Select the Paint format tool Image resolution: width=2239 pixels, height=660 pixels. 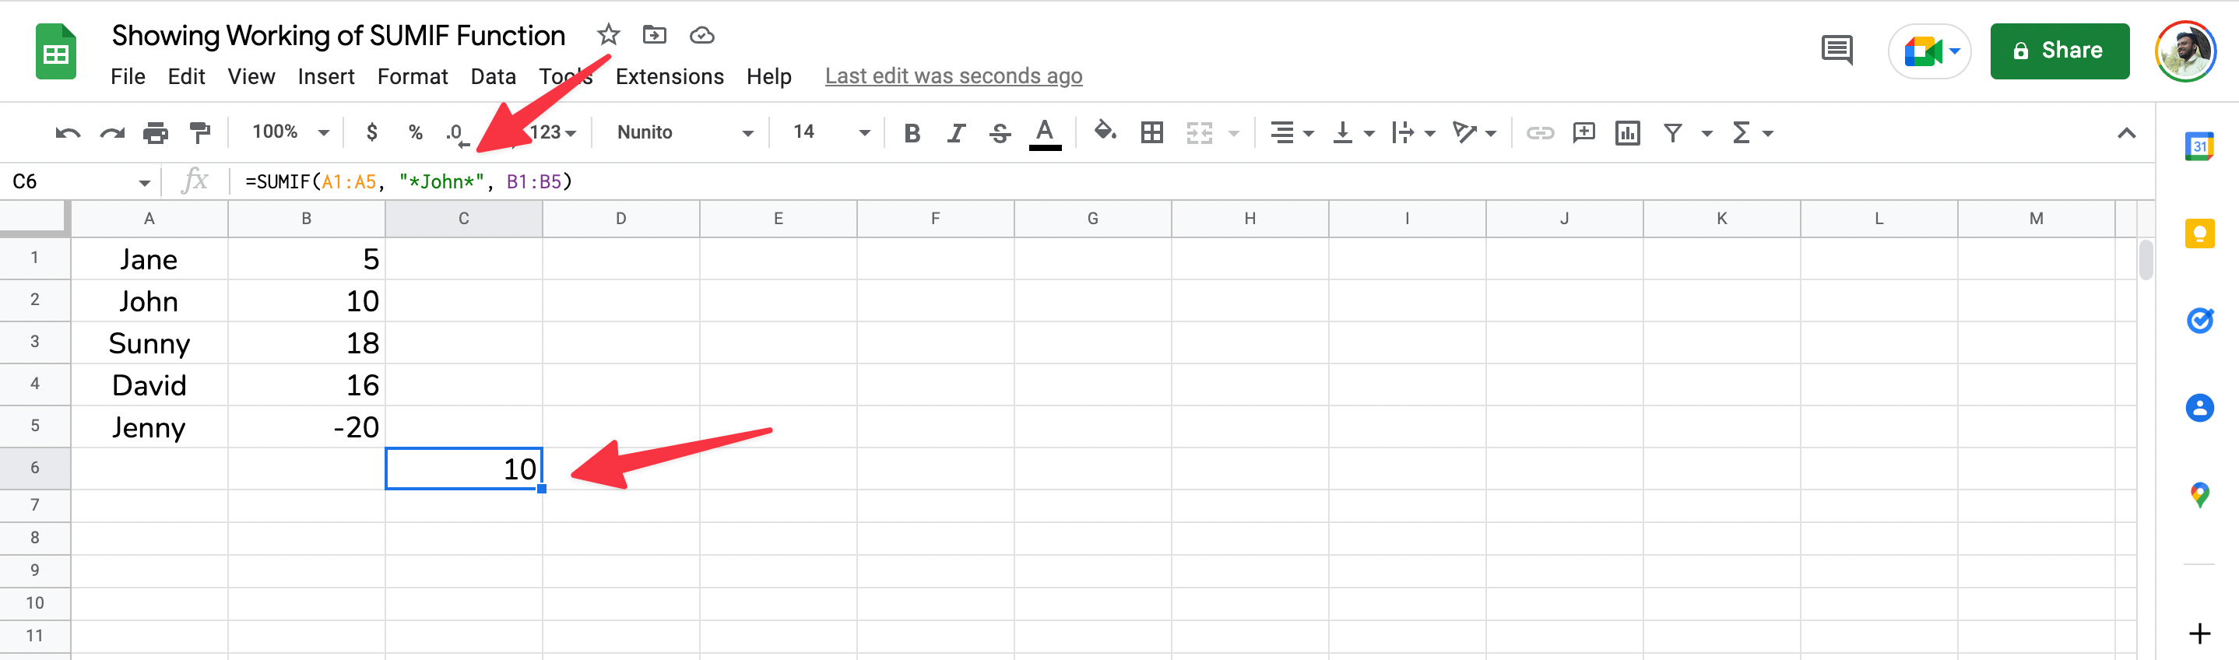pyautogui.click(x=200, y=132)
